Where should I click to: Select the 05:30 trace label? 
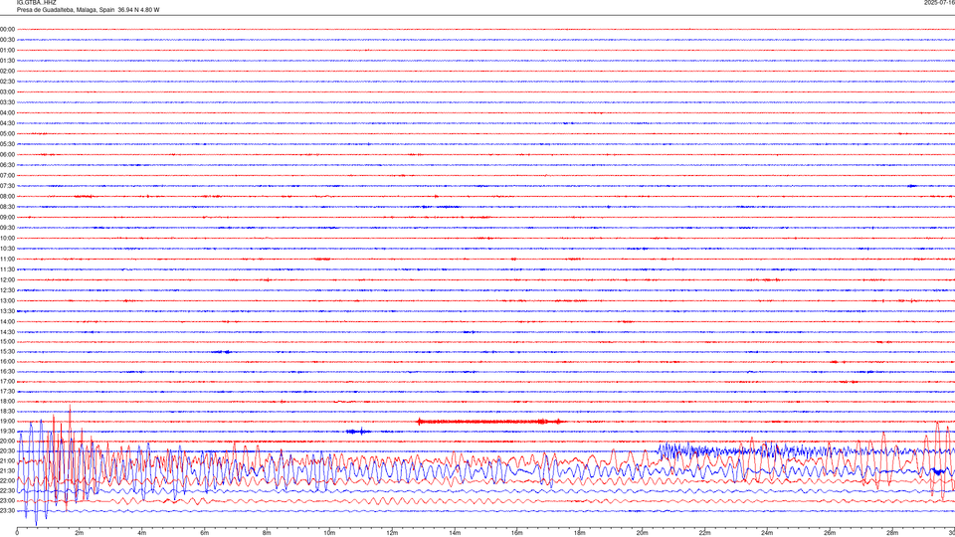pos(7,143)
